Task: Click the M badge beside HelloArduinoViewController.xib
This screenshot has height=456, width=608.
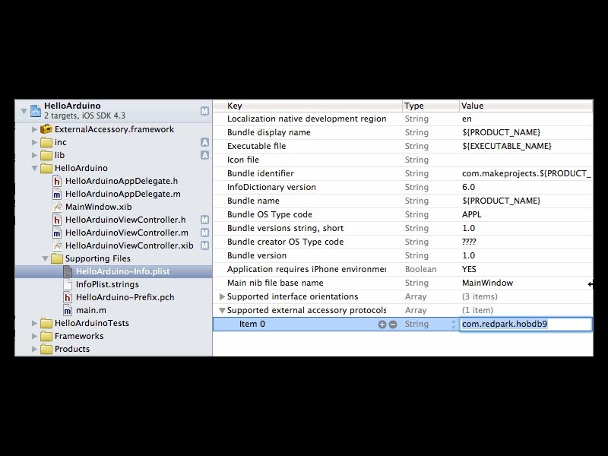Action: pyautogui.click(x=204, y=245)
